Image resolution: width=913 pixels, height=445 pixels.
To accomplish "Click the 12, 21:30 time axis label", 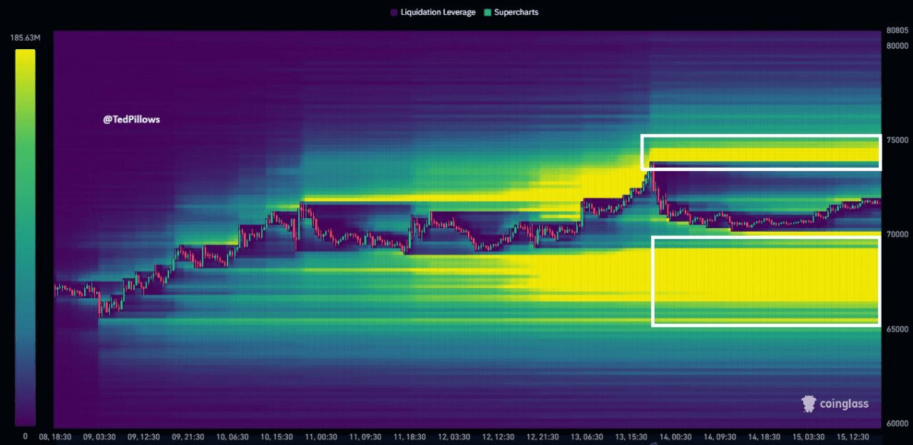I will 544,436.
